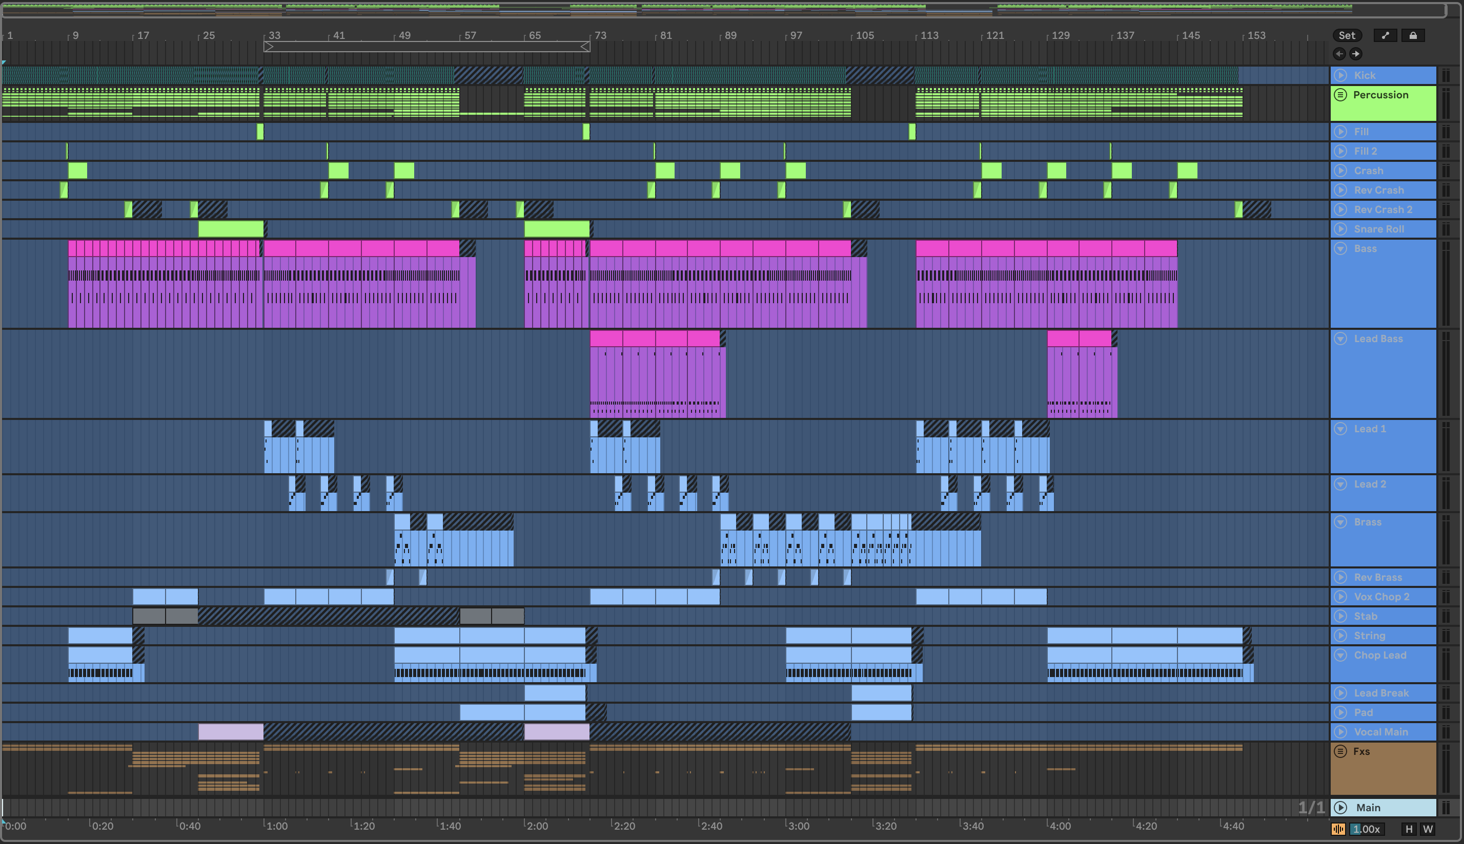Fold the Fxs group track

point(1340,751)
